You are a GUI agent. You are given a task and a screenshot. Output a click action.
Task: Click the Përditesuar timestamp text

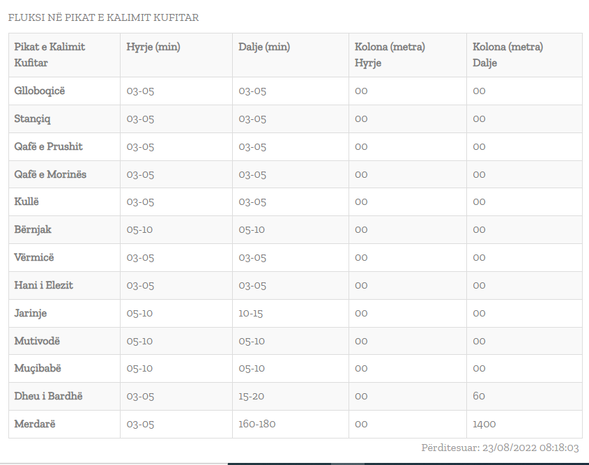click(x=500, y=448)
